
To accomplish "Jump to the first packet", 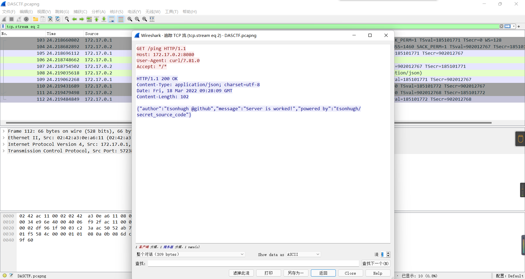I will pyautogui.click(x=97, y=19).
